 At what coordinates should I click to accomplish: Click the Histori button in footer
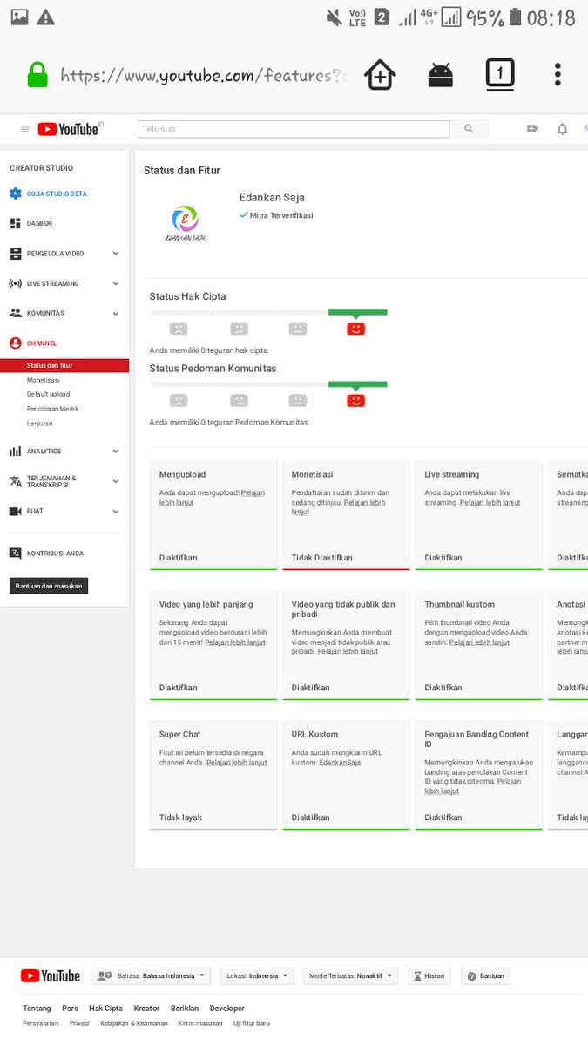(429, 976)
